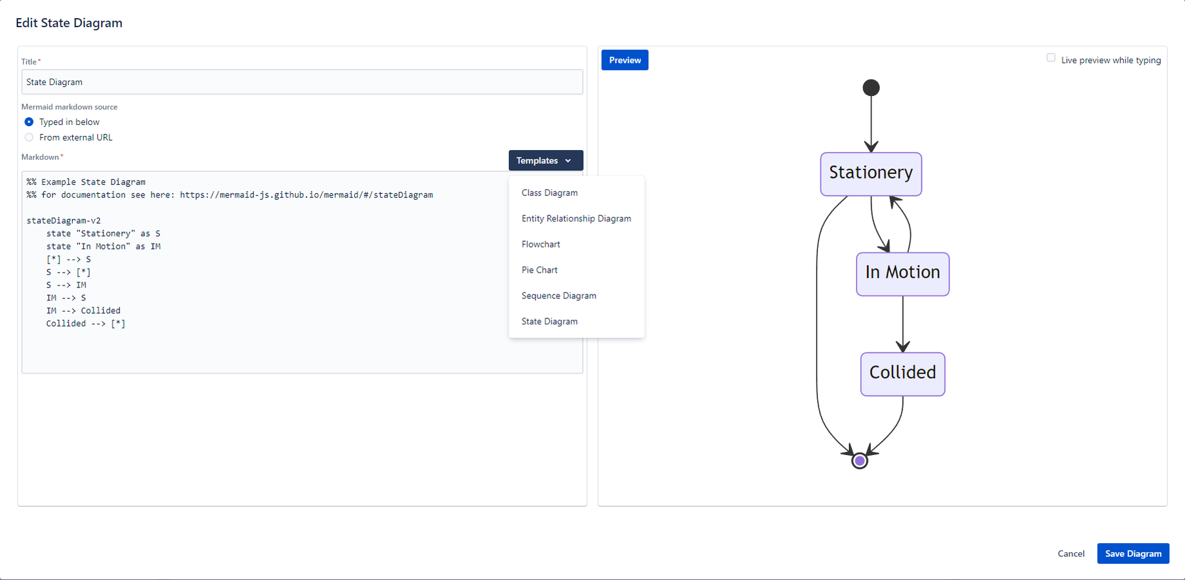Click the 'state "Stationery" as S' line
Screen dimensions: 1185x580
pos(103,233)
